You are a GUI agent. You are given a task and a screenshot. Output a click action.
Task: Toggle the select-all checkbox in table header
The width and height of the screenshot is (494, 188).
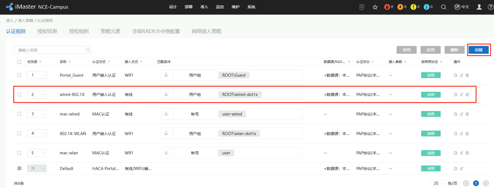click(19, 62)
